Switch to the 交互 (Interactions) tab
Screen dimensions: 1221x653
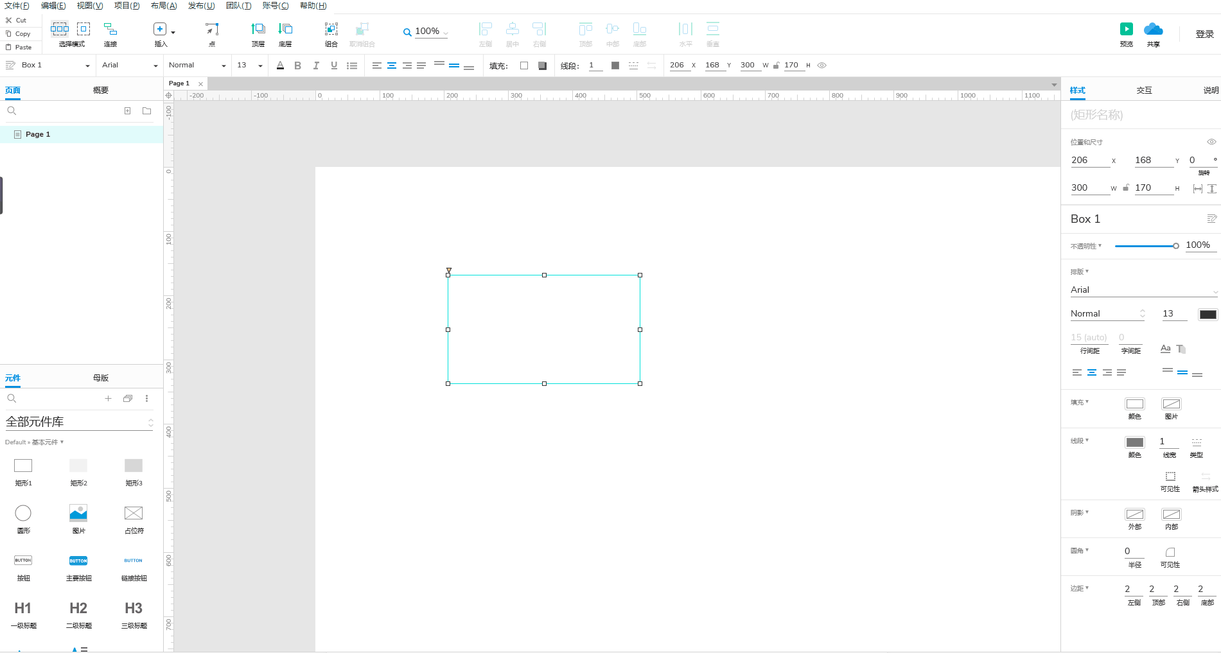1144,91
